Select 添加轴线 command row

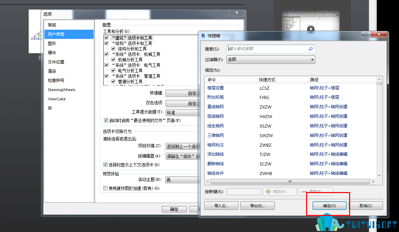click(291, 154)
